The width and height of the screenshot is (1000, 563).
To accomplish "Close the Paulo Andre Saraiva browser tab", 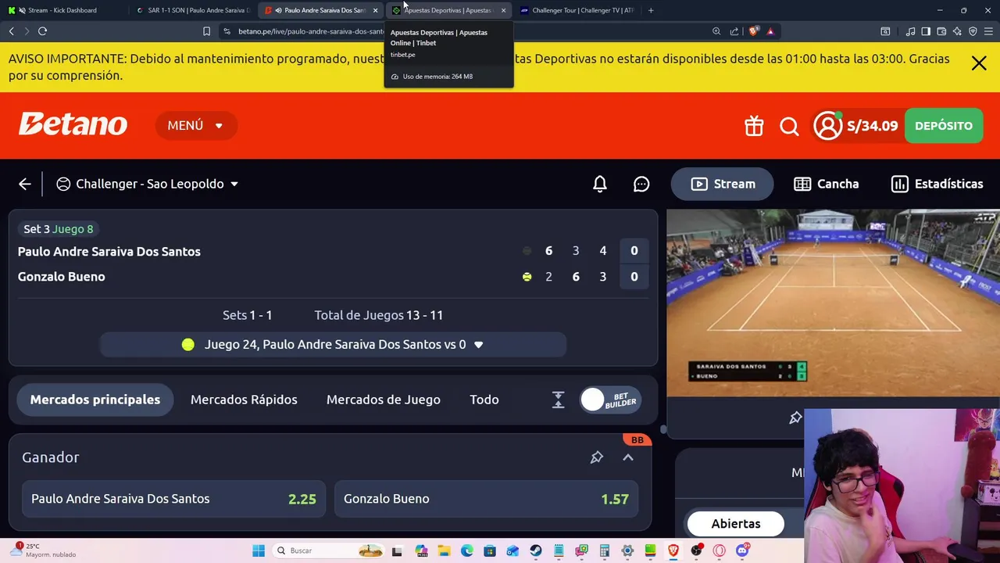I will 376,10.
